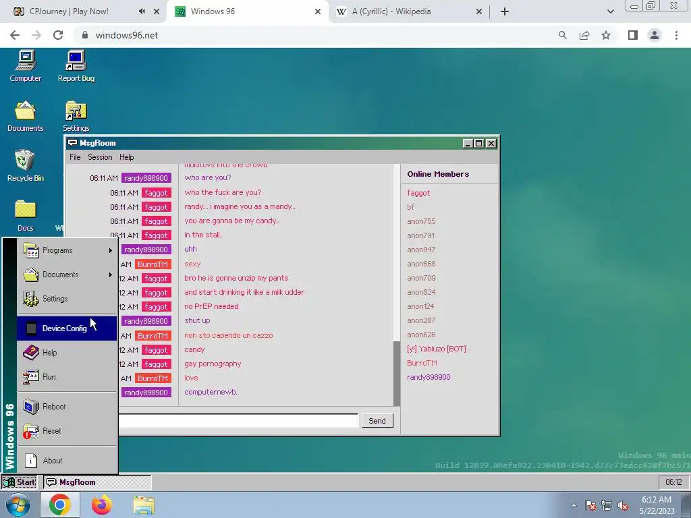Click the share page icon

(x=584, y=35)
